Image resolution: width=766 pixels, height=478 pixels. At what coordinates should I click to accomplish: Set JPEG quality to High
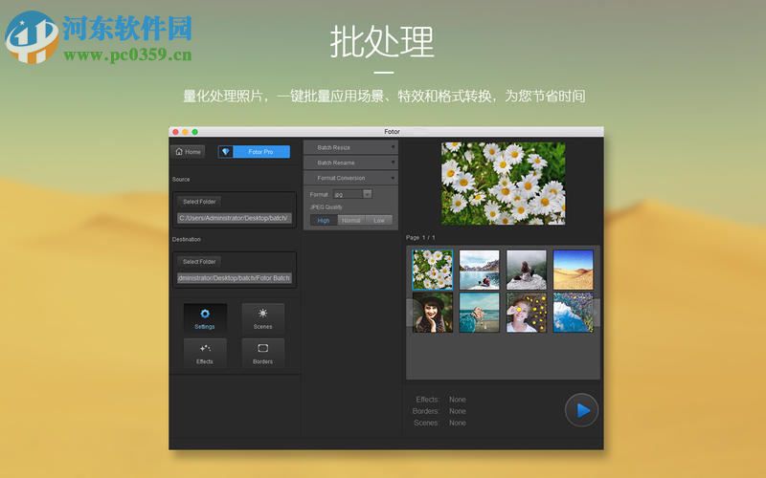pyautogui.click(x=324, y=221)
